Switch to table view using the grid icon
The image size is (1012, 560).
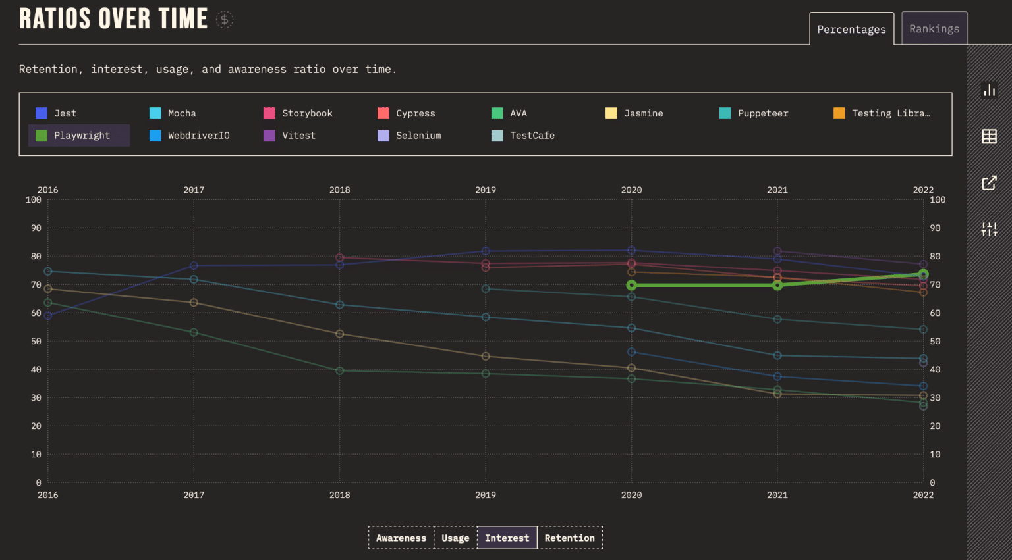click(990, 136)
